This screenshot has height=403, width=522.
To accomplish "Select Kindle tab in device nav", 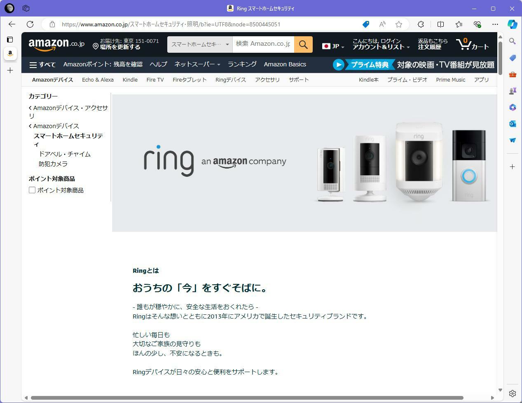I will tap(130, 80).
